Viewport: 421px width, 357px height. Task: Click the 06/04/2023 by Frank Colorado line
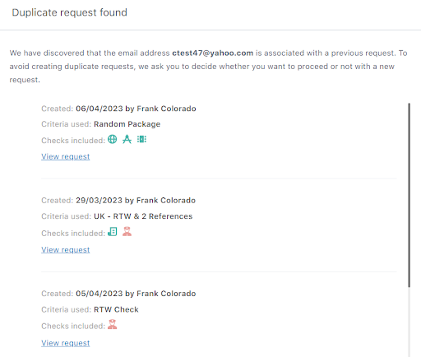click(x=118, y=109)
